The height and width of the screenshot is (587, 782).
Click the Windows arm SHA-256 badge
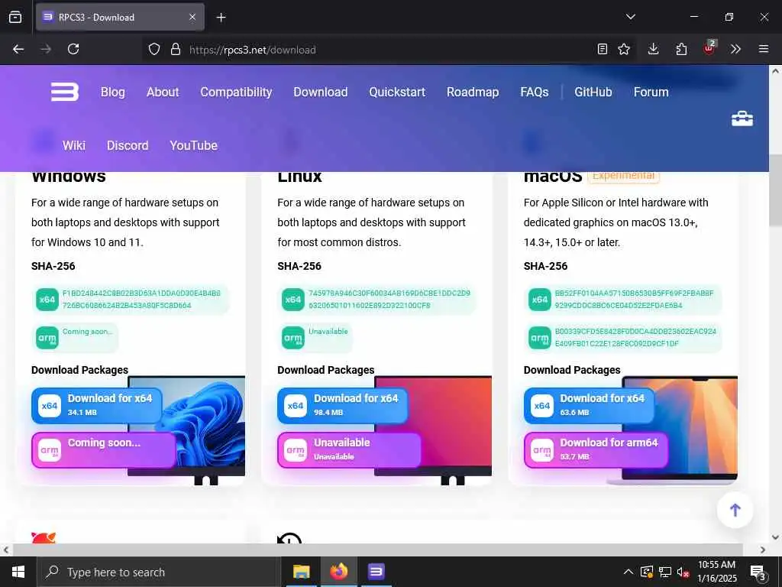[47, 338]
